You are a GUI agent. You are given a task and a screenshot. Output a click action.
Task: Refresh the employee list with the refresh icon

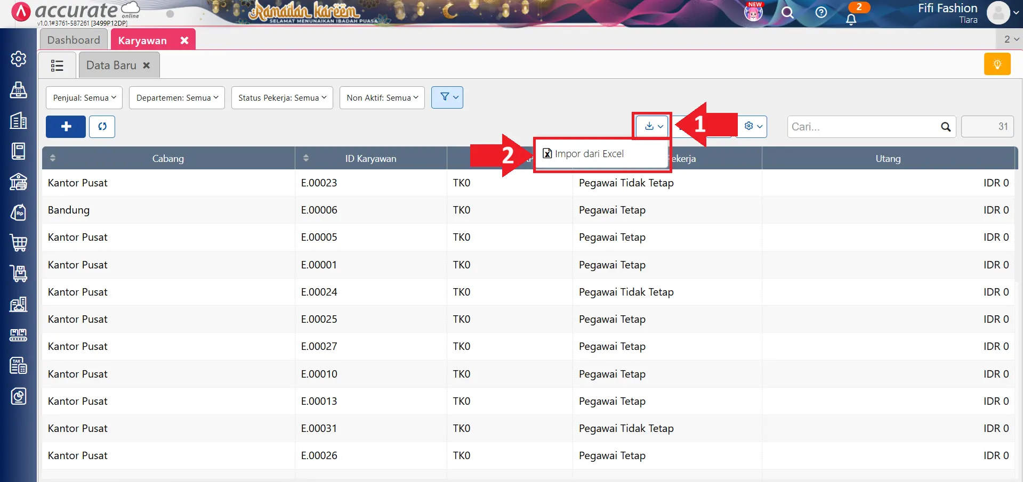tap(102, 127)
